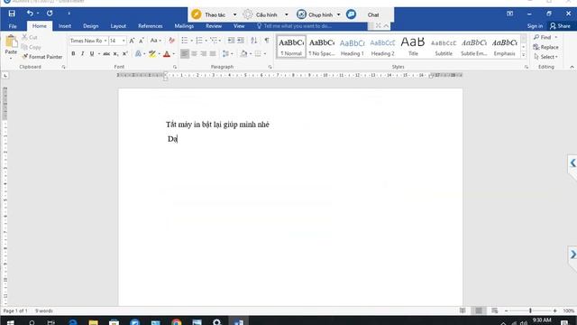Apply red font color
The image size is (577, 325).
[166, 54]
